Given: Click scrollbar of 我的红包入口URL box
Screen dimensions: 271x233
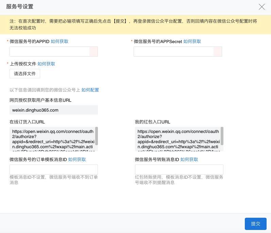Looking at the screenshot, I should click(x=222, y=136).
